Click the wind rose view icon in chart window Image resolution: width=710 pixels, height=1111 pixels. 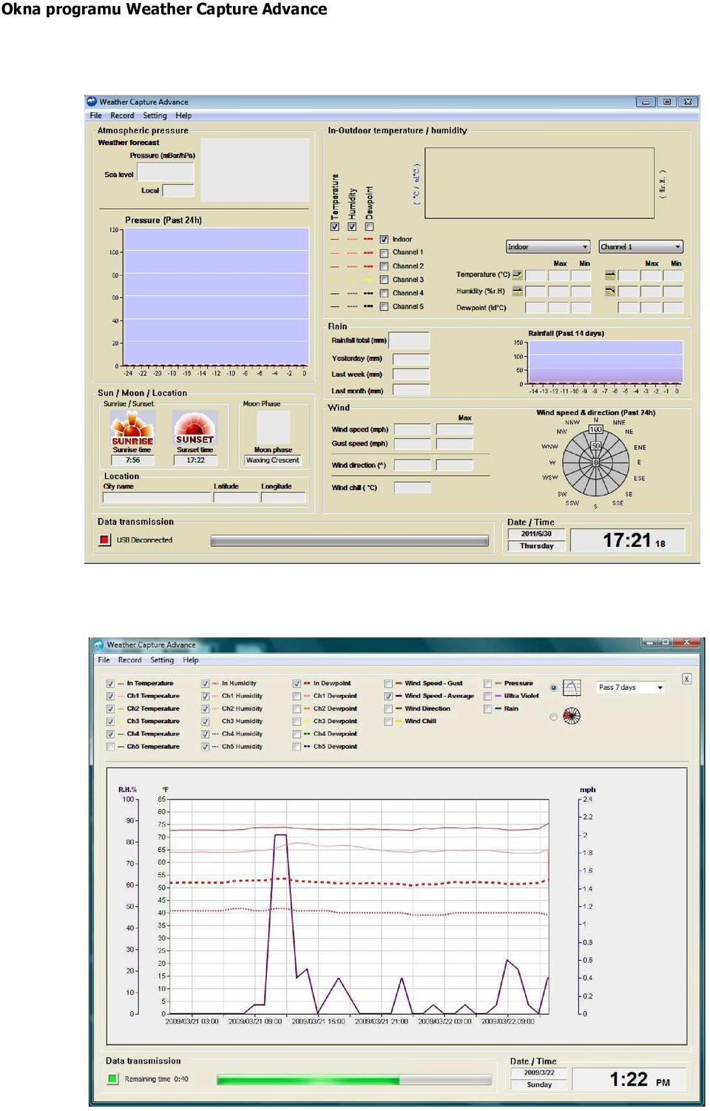pos(572,716)
